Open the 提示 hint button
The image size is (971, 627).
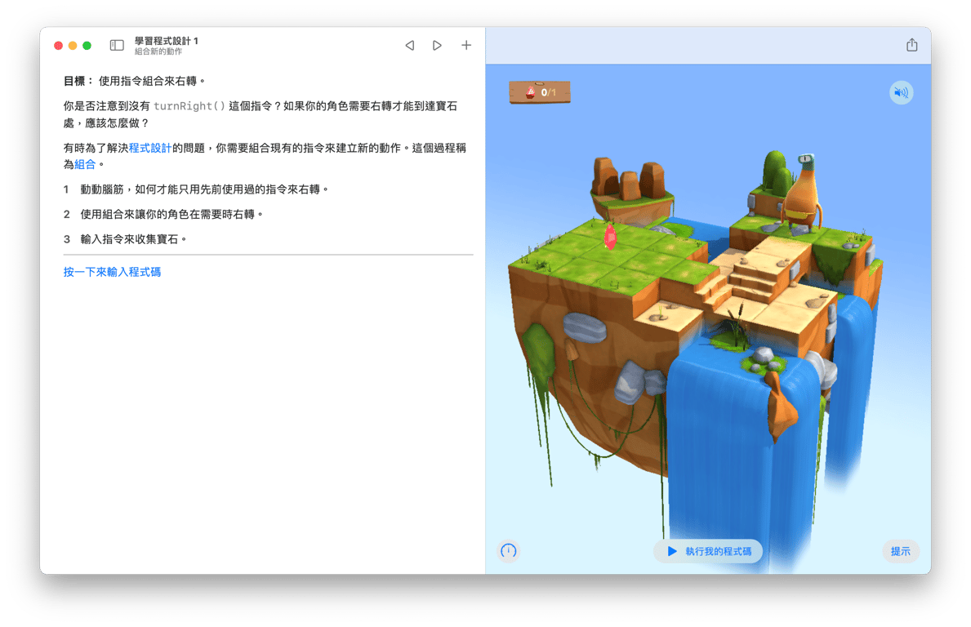pos(901,551)
